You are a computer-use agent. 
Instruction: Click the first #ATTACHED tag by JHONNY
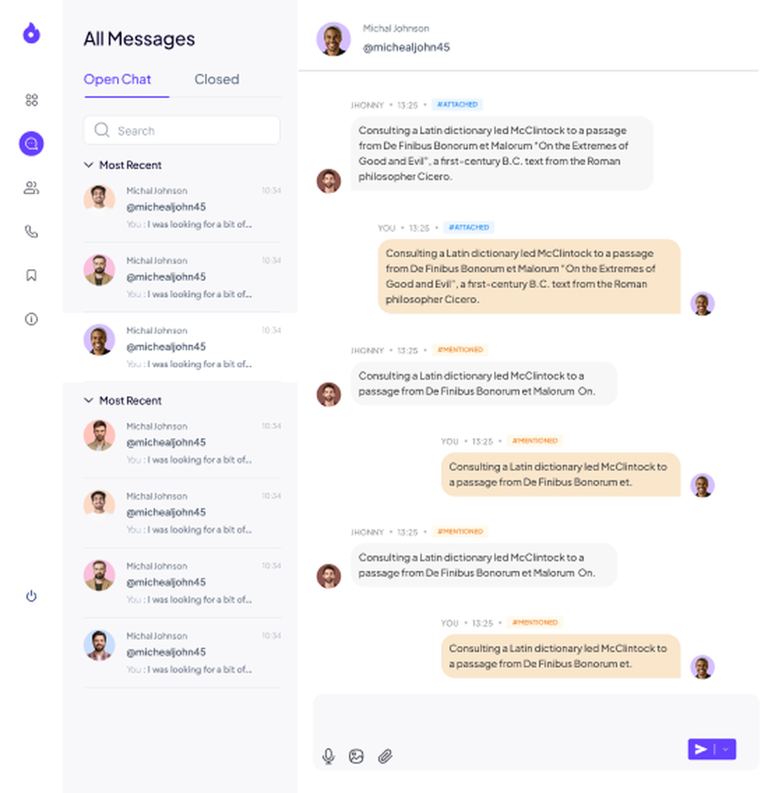pyautogui.click(x=457, y=105)
